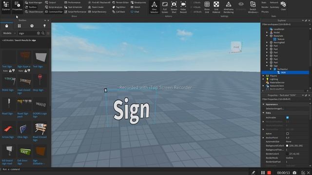This screenshot has height=175, width=312.
Task: Open the Chat panel
Action: click(135, 12)
